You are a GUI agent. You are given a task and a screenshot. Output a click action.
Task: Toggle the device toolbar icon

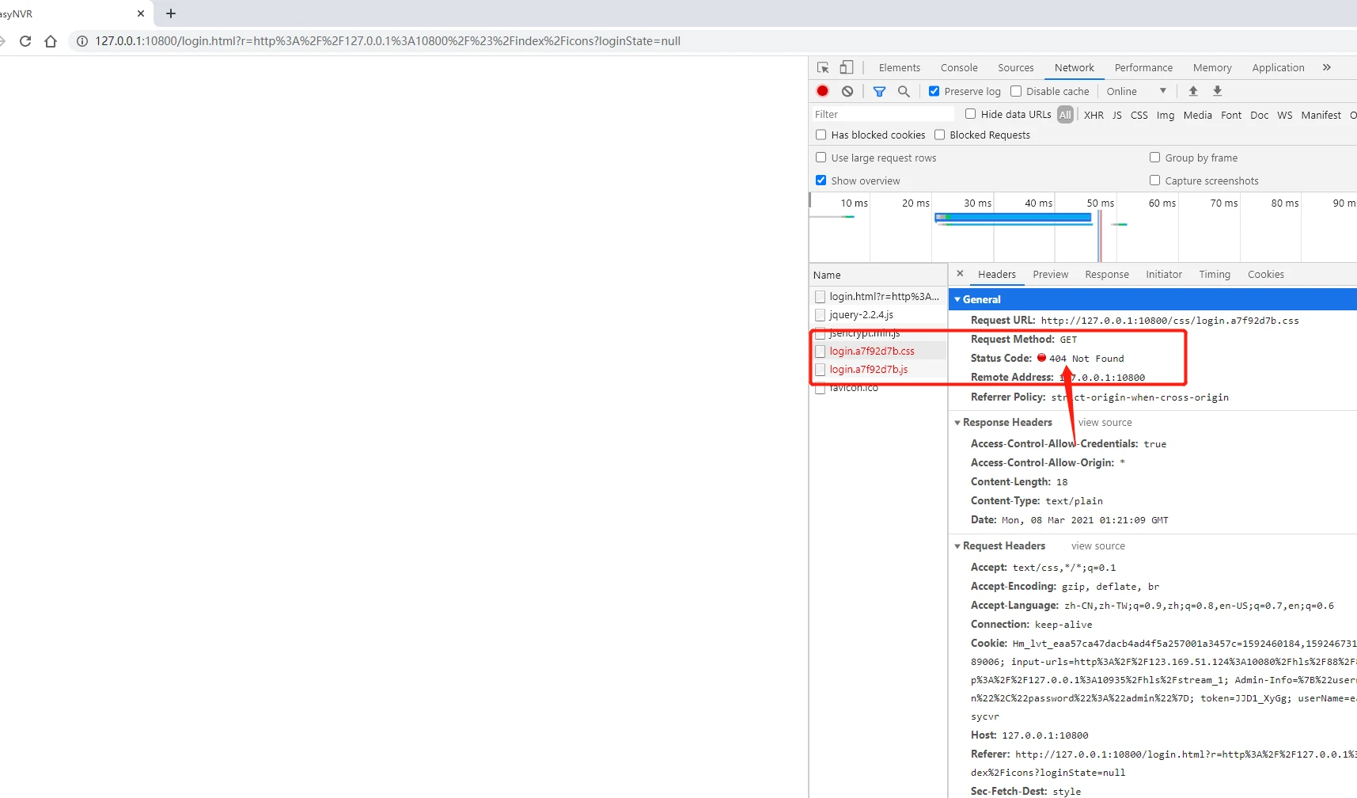pos(847,68)
